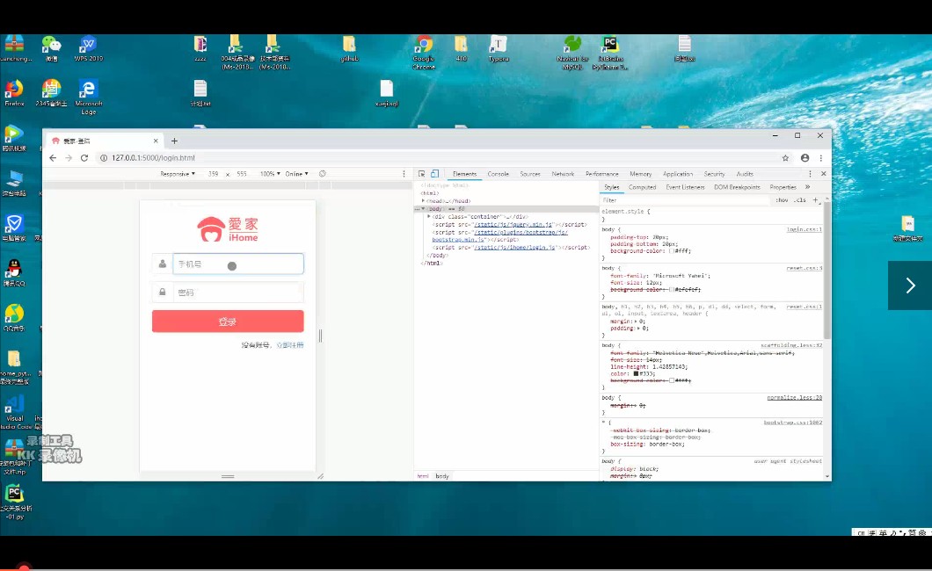The image size is (932, 571).
Task: Reload the login page
Action: tap(84, 158)
